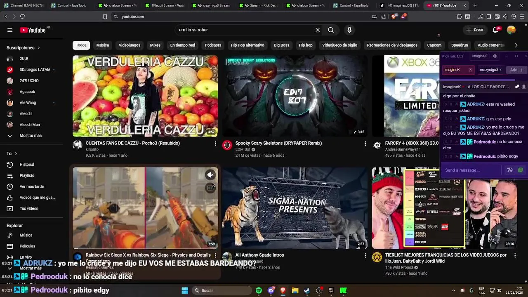Screen dimensions: 528x297
Task: Open Películas under Explorar
Action: point(27,246)
